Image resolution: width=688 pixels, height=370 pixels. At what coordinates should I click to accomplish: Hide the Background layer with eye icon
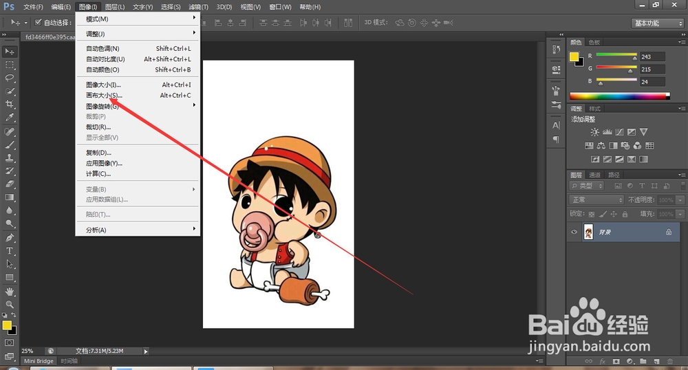coord(574,232)
